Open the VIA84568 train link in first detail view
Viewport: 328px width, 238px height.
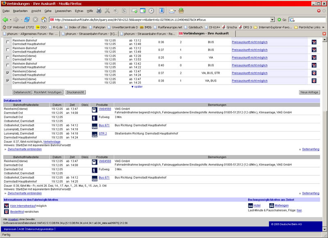click(105, 109)
